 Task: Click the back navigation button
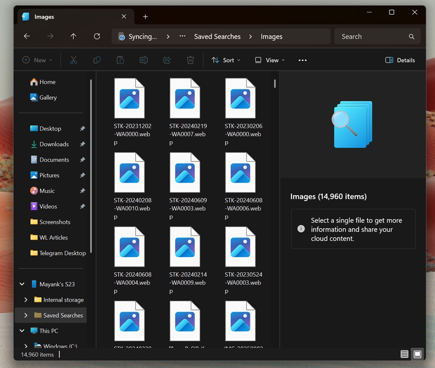[27, 36]
